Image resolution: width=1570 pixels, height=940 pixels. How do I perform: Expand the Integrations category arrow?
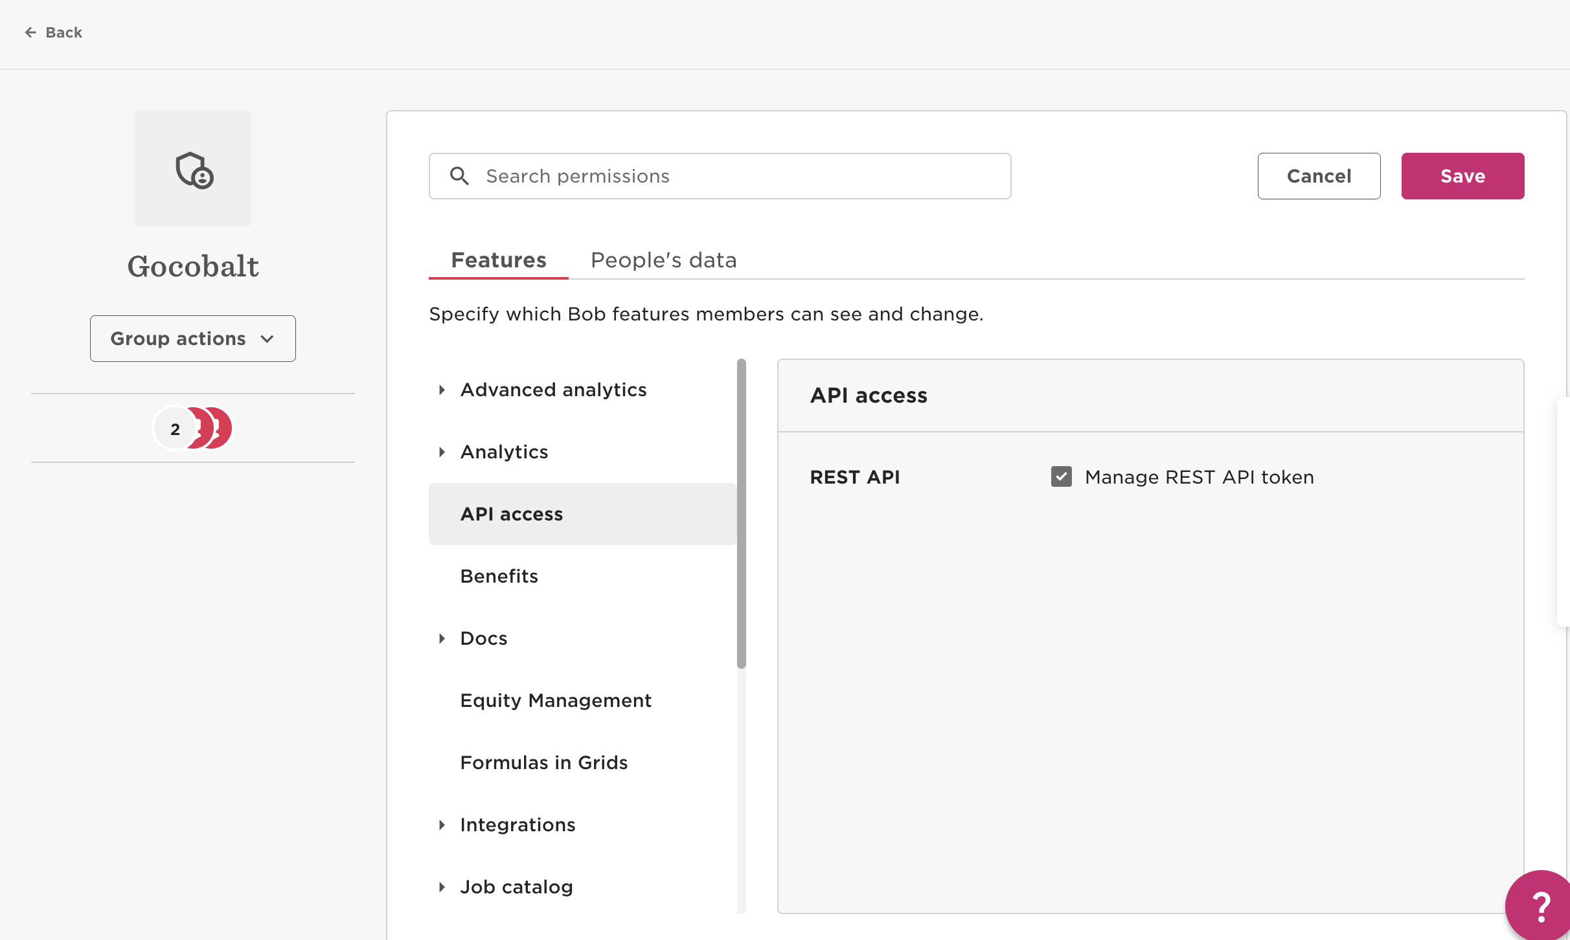442,825
